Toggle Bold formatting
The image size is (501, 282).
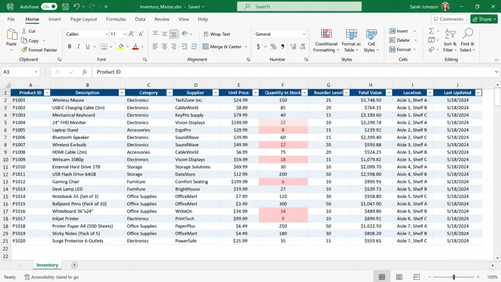click(x=70, y=47)
